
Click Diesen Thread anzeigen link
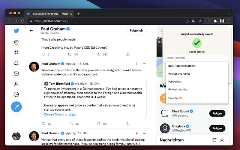coord(61,114)
